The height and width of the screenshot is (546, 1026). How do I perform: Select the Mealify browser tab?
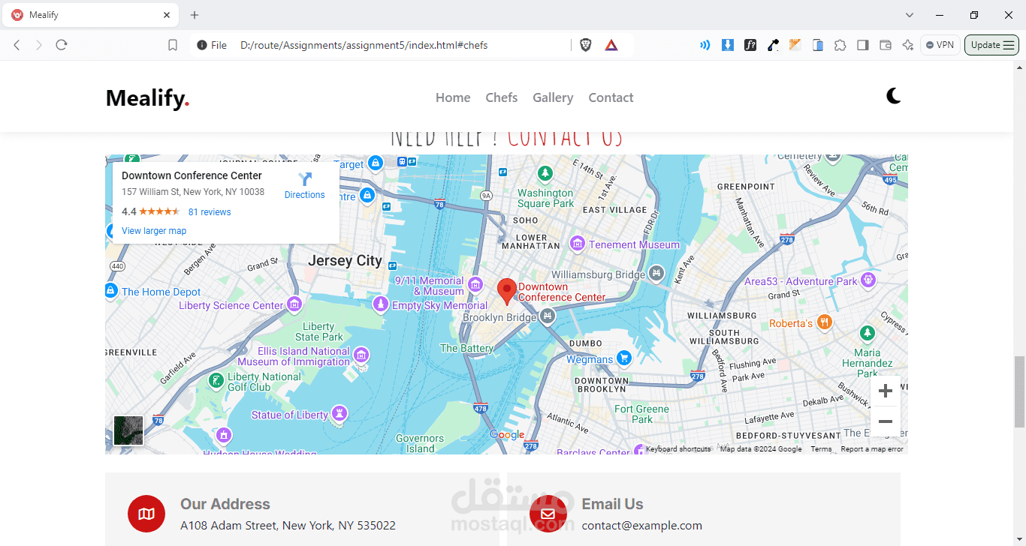[x=91, y=15]
